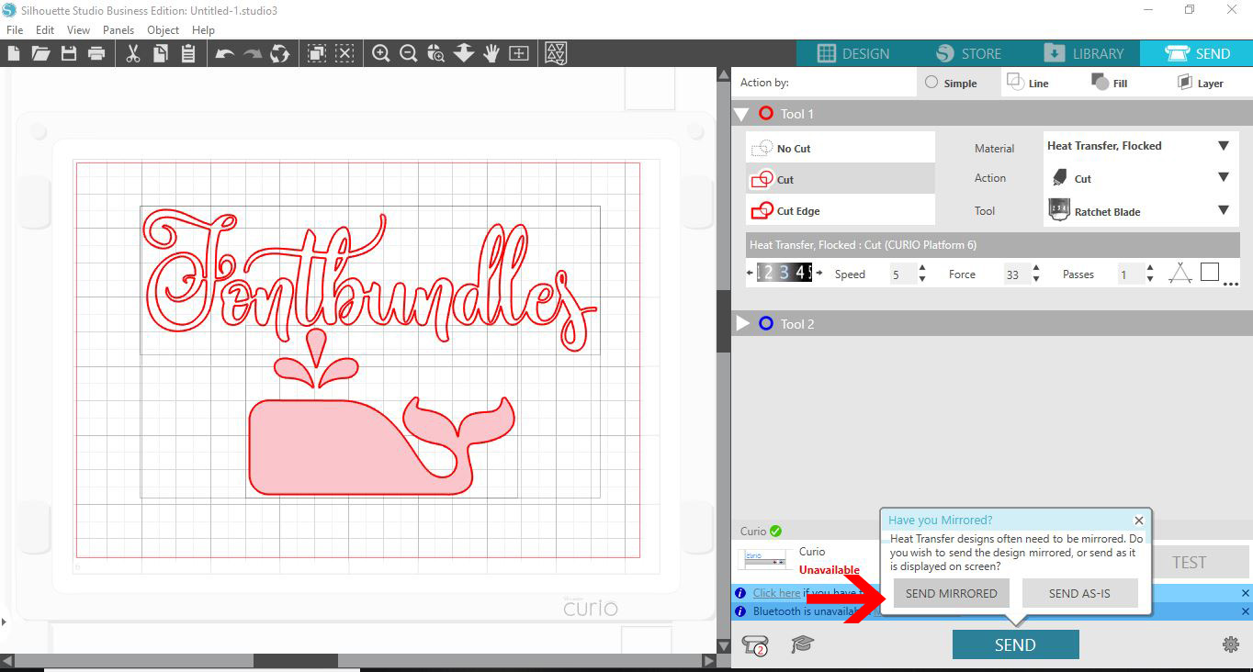
Task: Choose the Cut option
Action: (841, 179)
